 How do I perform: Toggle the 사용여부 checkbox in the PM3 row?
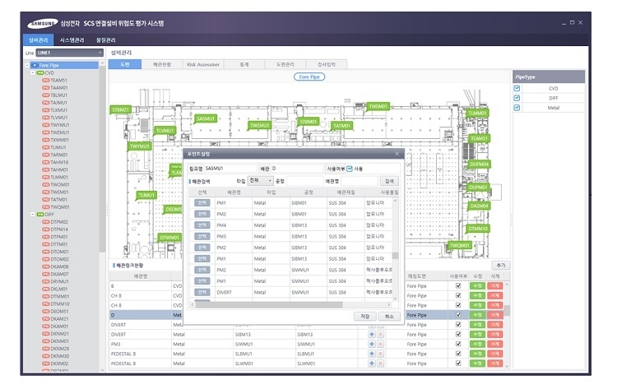[458, 344]
